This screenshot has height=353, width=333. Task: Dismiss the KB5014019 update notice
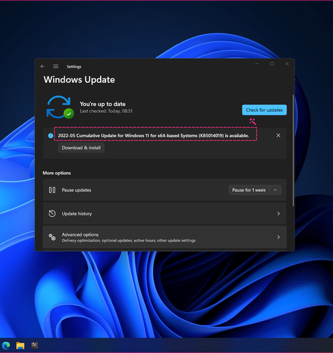[x=278, y=135]
